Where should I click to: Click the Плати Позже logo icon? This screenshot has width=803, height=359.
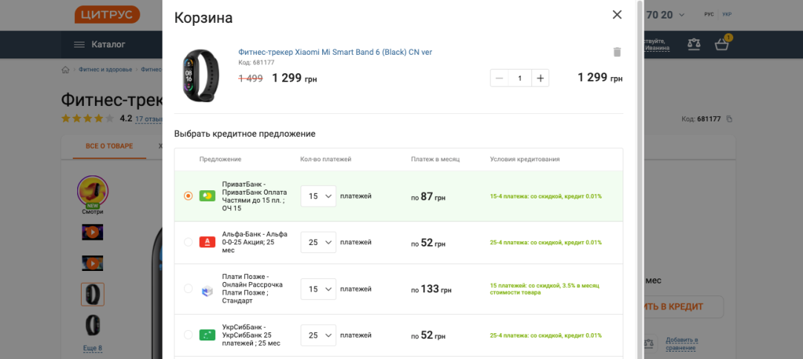click(206, 291)
